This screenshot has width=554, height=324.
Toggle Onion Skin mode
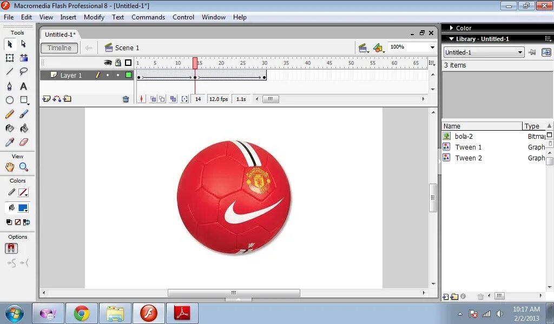click(153, 99)
